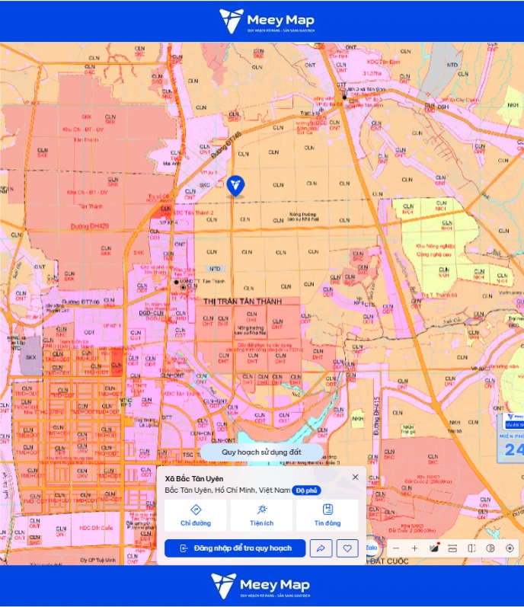Open the Chỉ đường directions option
Screen dimensions: 524x607
click(x=196, y=516)
